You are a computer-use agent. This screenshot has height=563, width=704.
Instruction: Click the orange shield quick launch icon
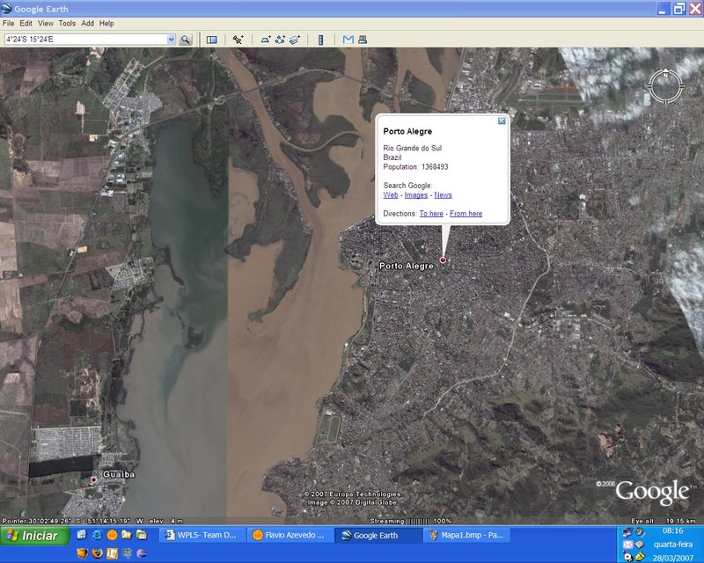82,553
